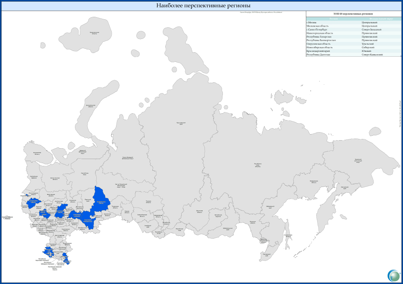
Task: Select the Chukotka autonomous okrug map label
Action: [x=358, y=161]
